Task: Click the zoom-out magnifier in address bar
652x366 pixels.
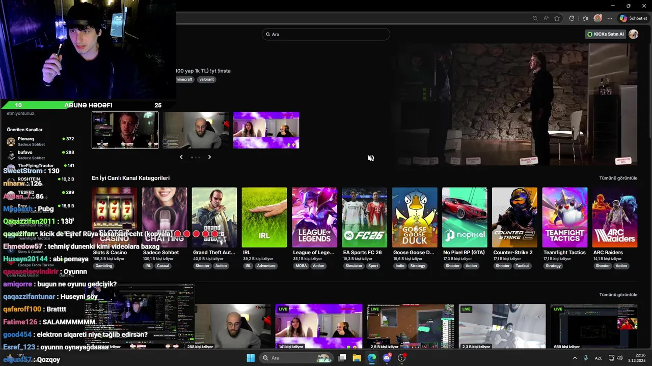Action: pos(535,18)
